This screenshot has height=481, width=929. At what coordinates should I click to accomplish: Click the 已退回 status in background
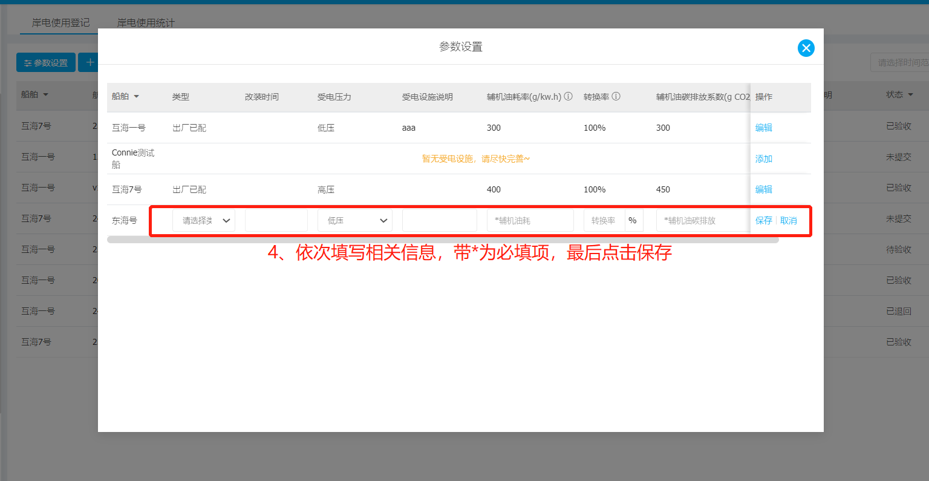(x=899, y=311)
